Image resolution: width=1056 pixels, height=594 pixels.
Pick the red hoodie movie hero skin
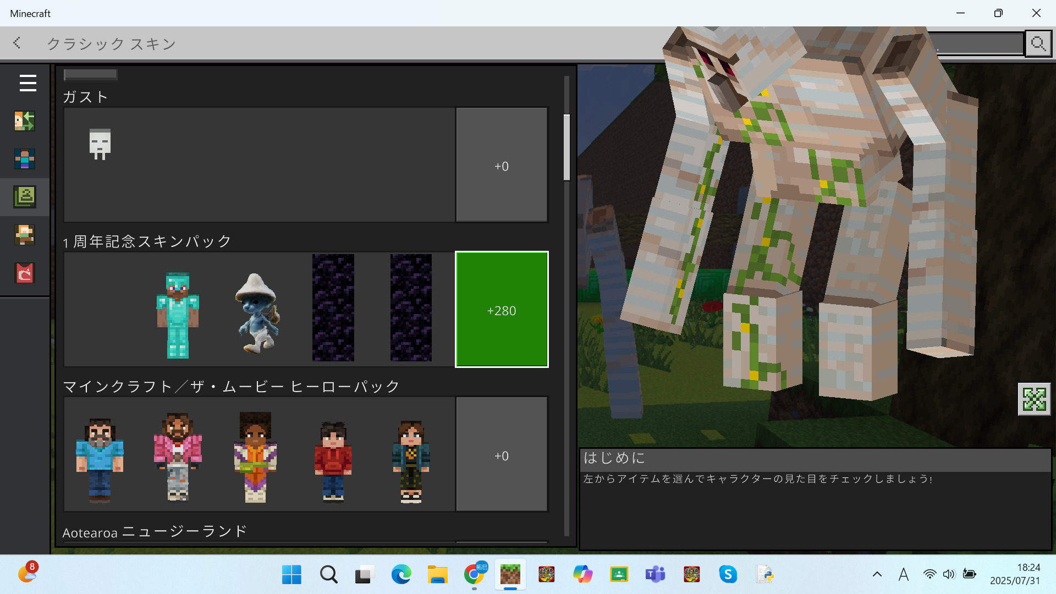pos(333,462)
